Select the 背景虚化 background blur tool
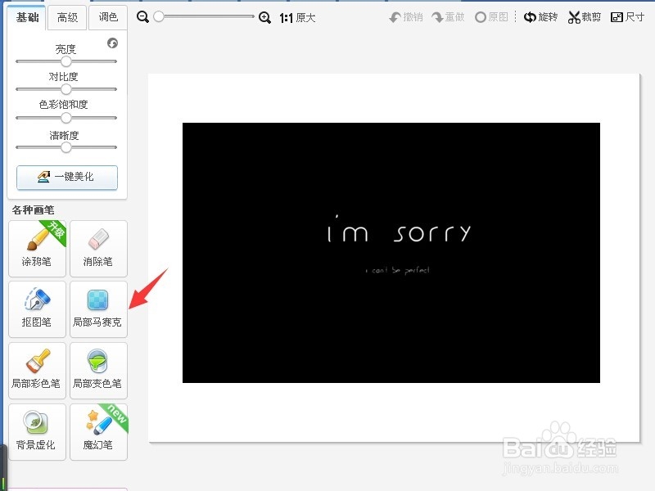655x491 pixels. point(37,432)
